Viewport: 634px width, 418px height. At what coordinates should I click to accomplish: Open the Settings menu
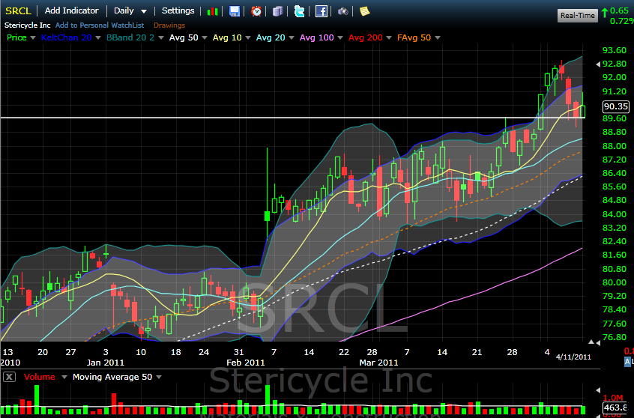178,11
